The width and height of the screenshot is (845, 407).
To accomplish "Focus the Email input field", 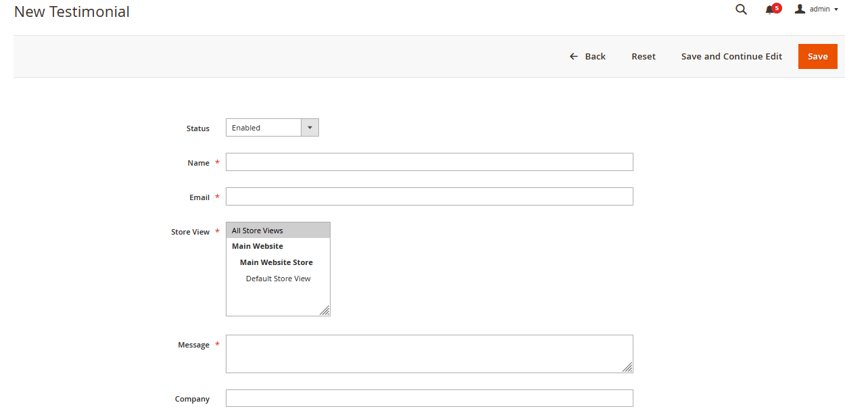I will (429, 197).
